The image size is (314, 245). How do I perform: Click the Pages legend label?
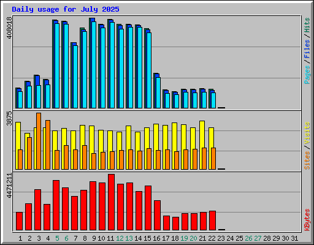tap(307, 75)
